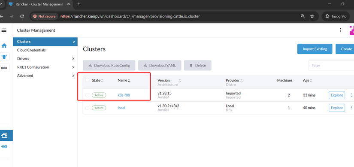
Task: Explore the k8s-f88 cluster
Action: coord(337,95)
